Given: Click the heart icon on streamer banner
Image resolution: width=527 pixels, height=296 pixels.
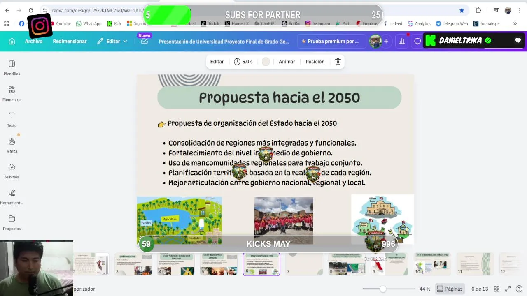Looking at the screenshot, I should [518, 41].
